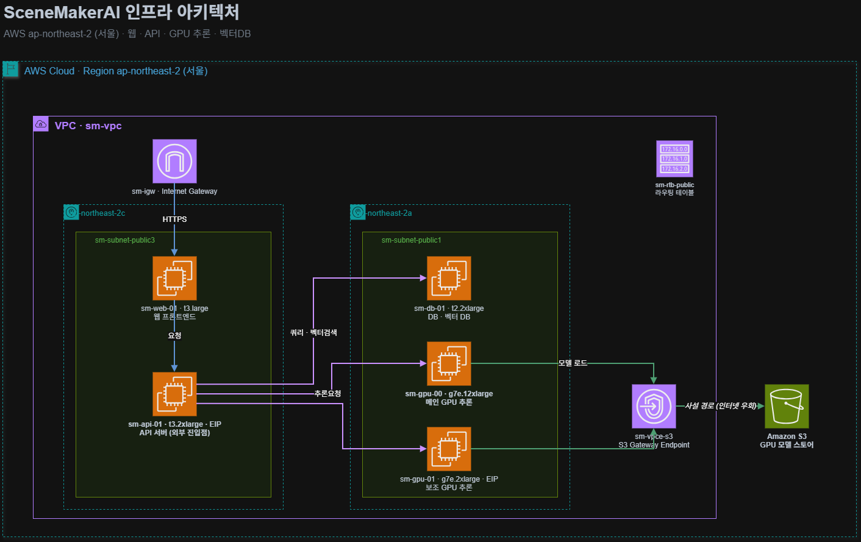
Task: Click the '웹 프론트엔드' description
Action: (x=174, y=317)
